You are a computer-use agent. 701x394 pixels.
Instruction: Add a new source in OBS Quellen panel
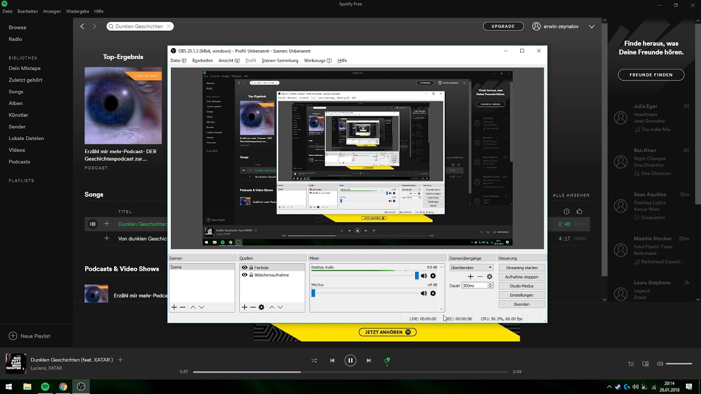pyautogui.click(x=244, y=308)
